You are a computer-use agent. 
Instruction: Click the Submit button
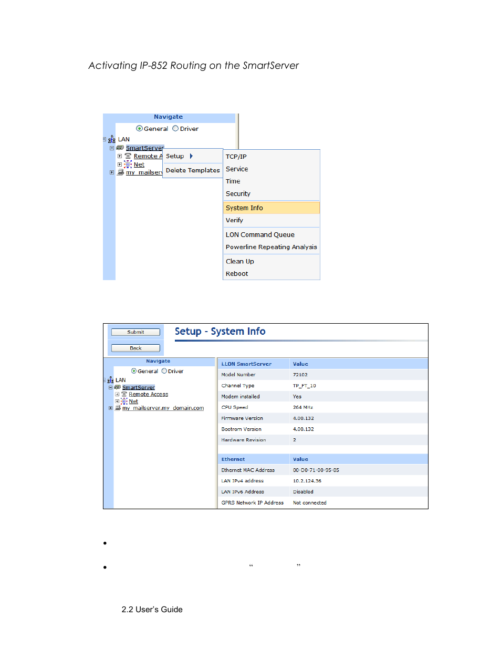pos(135,332)
